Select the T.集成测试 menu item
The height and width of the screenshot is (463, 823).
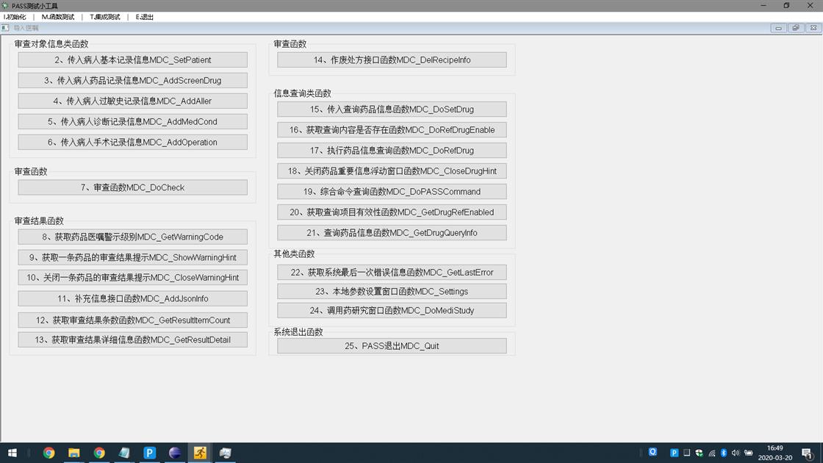(105, 17)
